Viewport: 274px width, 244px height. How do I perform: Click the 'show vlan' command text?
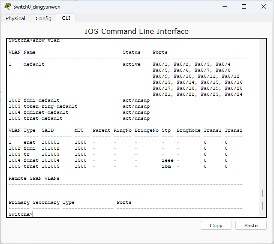click(46, 40)
